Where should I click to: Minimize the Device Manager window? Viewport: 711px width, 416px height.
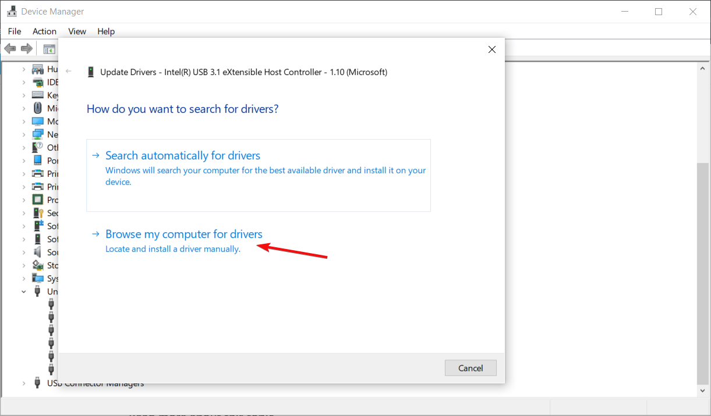tap(625, 12)
